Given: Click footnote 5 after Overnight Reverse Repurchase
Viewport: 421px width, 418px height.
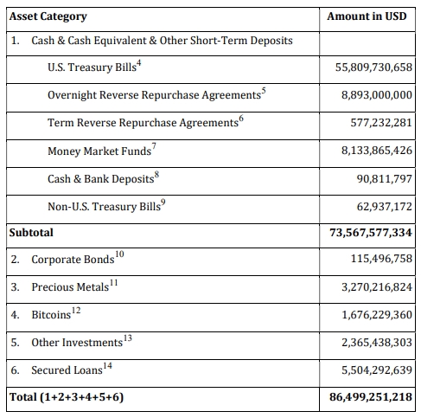Looking at the screenshot, I should pyautogui.click(x=264, y=91).
